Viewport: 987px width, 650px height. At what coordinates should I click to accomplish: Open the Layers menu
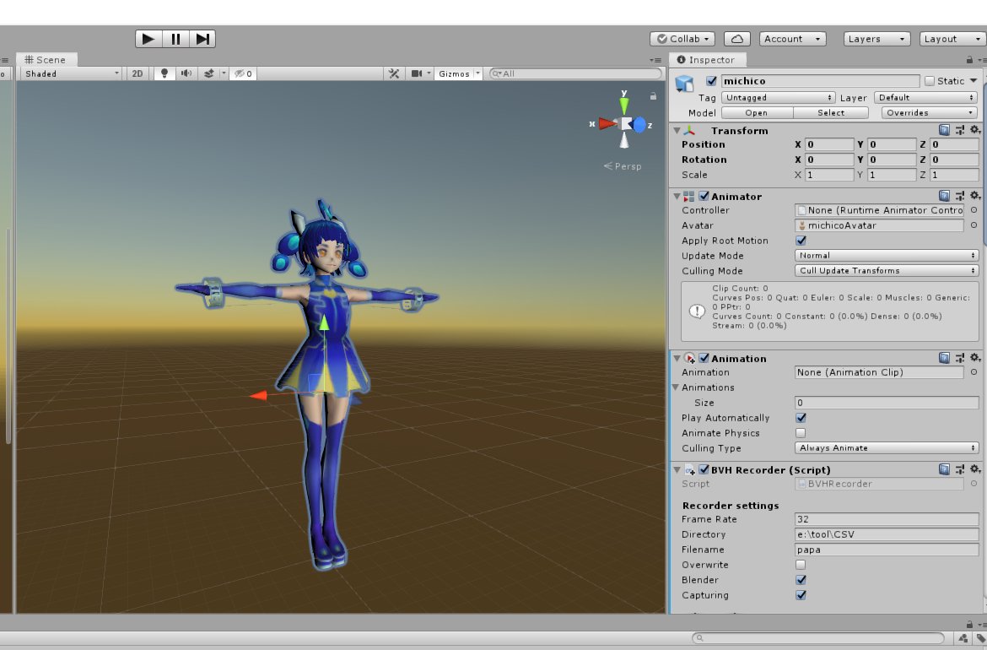876,39
